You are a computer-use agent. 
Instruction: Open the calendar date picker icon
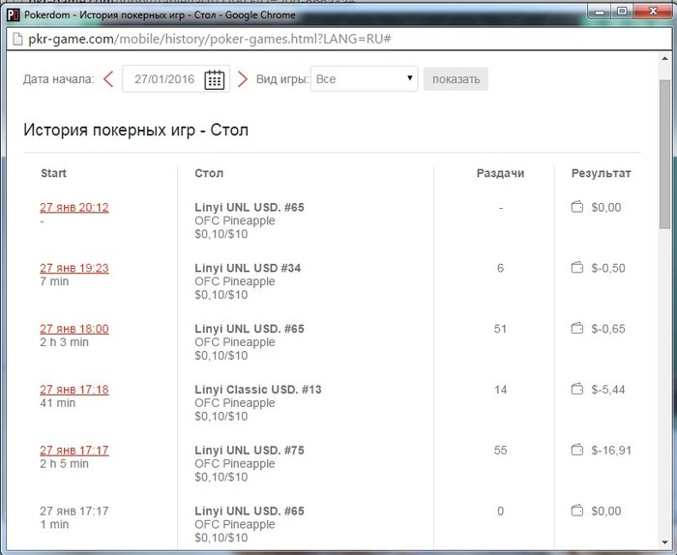pyautogui.click(x=214, y=79)
